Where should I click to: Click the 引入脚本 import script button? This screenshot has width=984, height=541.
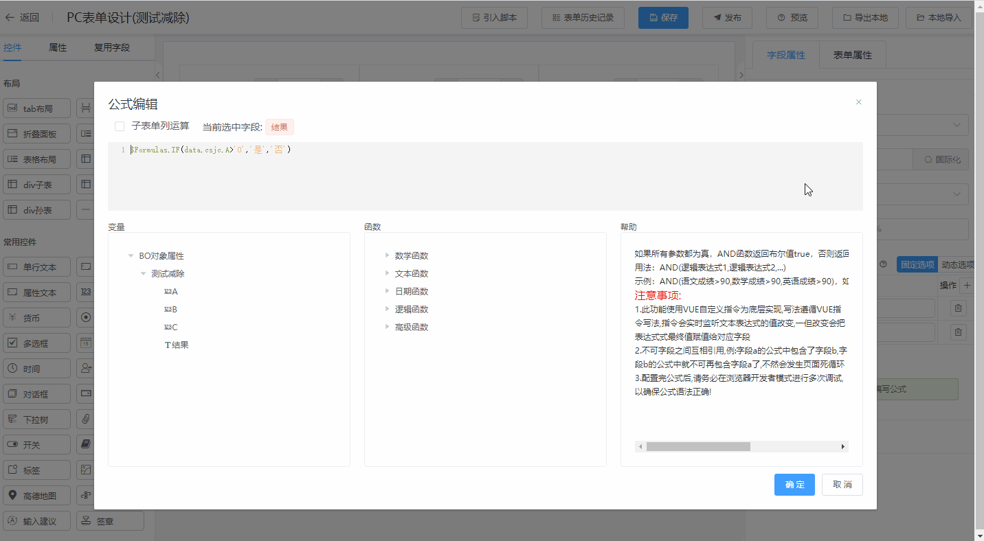tap(493, 18)
